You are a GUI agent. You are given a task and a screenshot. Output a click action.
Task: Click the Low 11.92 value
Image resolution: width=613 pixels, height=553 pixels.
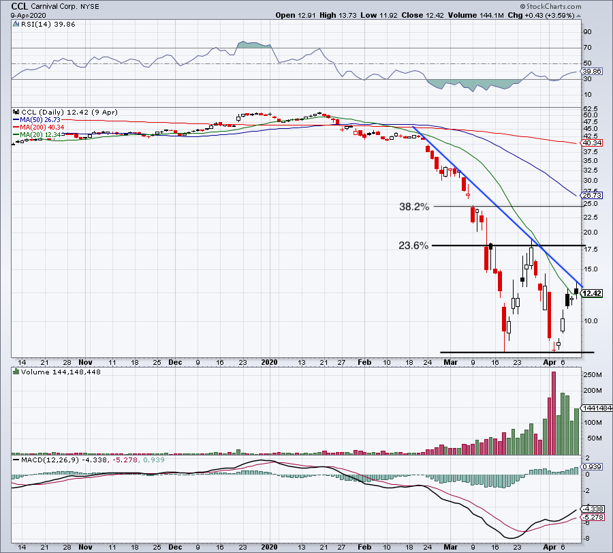tap(379, 15)
